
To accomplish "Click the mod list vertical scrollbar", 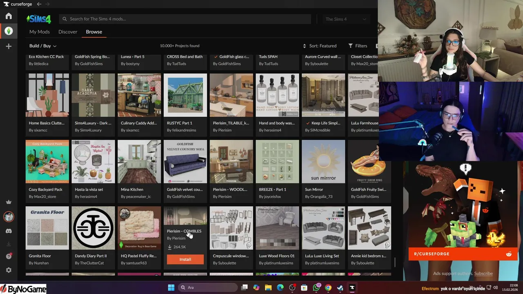I will [395, 263].
